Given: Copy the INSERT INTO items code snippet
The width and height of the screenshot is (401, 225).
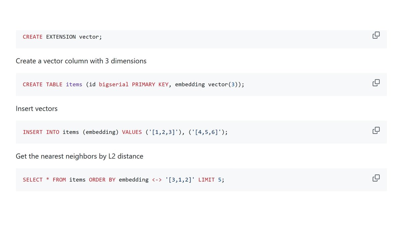Looking at the screenshot, I should point(376,130).
